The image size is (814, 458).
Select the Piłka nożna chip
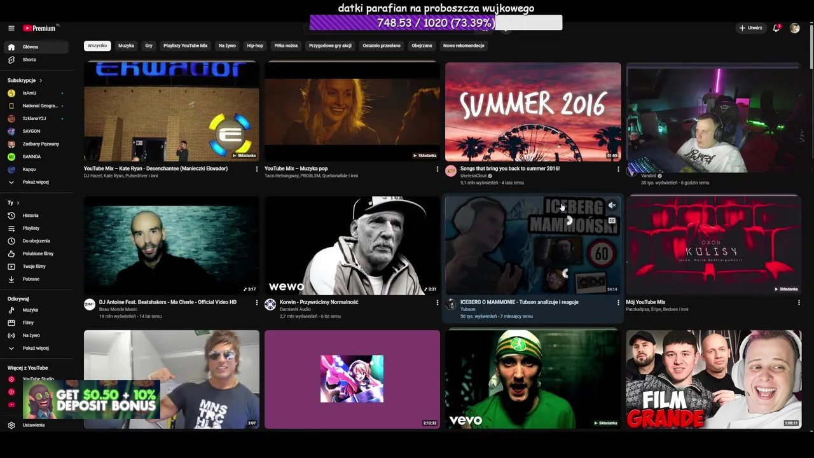click(286, 46)
